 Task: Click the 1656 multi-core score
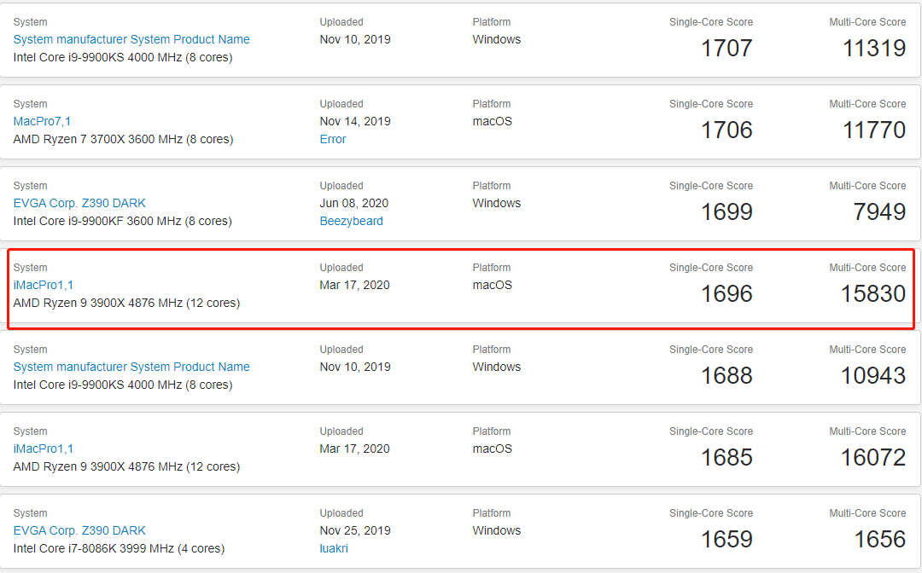point(879,540)
